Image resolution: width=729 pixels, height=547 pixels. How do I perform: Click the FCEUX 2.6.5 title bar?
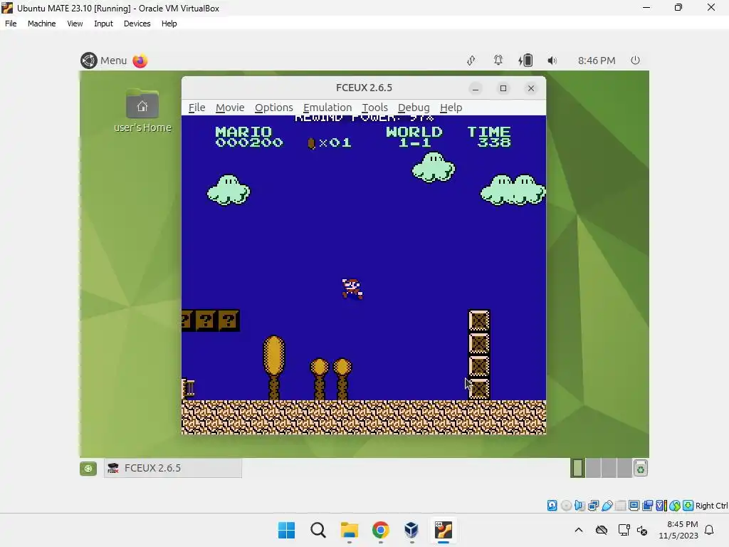(x=364, y=88)
